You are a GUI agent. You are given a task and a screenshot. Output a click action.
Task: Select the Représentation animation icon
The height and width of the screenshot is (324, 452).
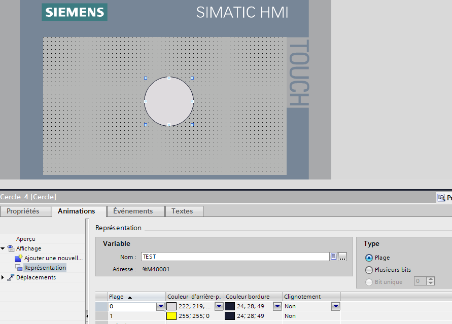(19, 268)
